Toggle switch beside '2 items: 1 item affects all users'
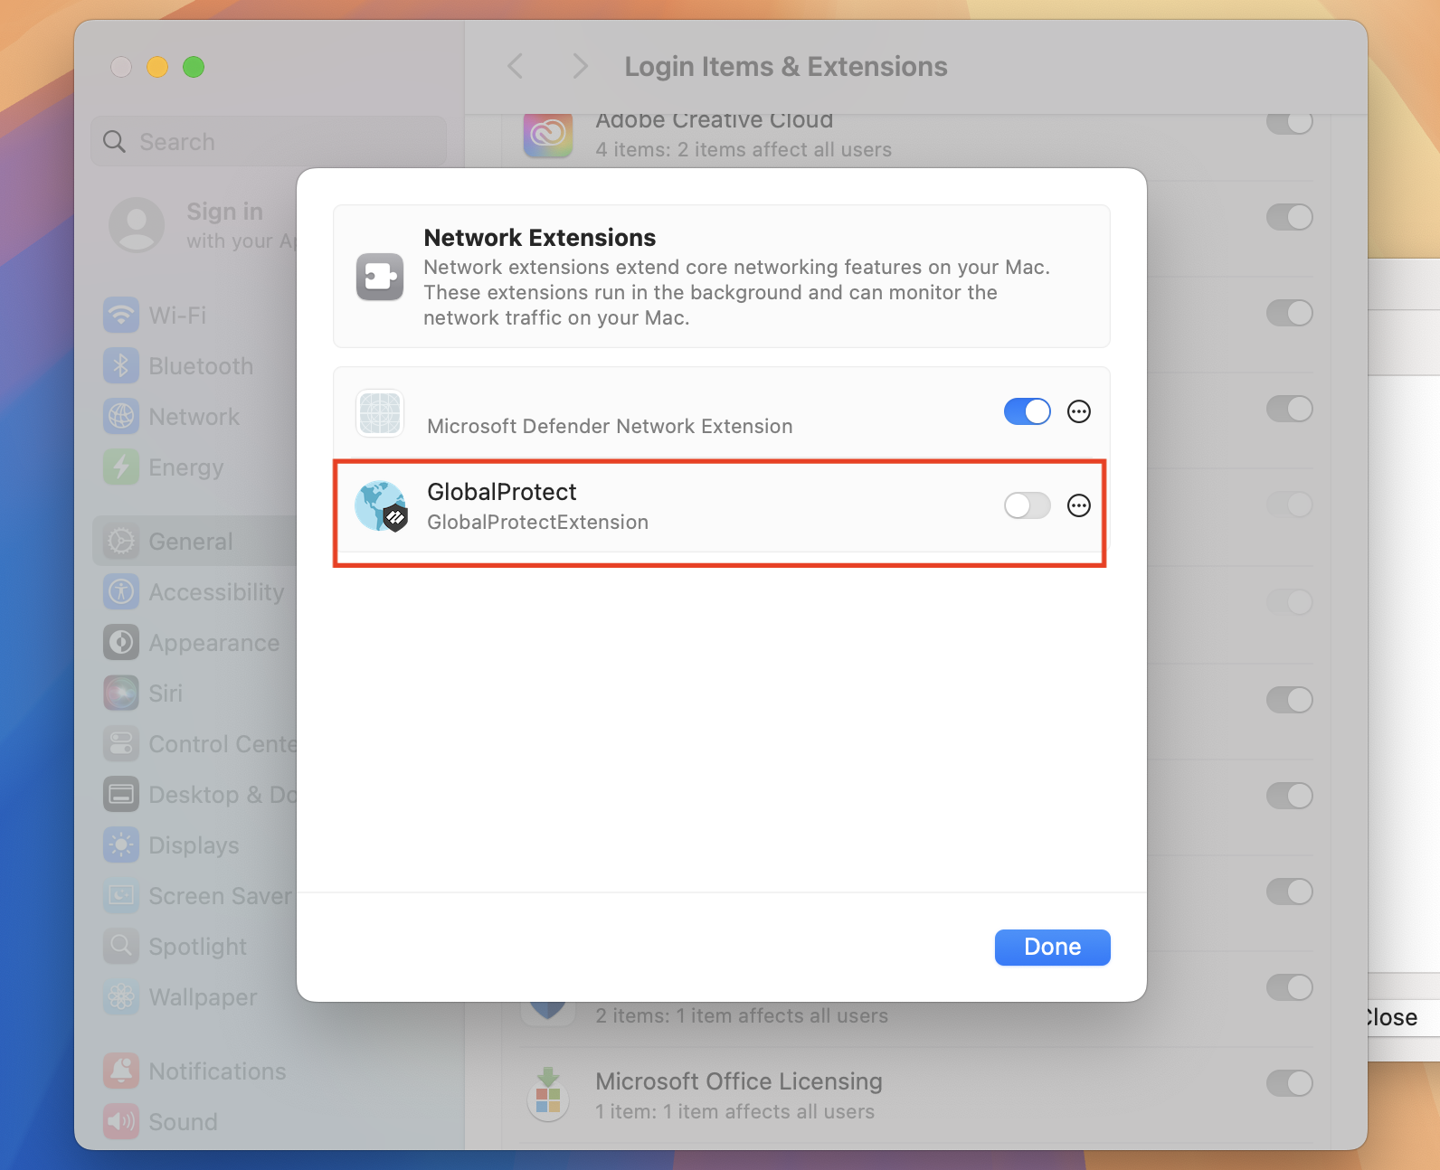This screenshot has width=1440, height=1170. [x=1289, y=987]
